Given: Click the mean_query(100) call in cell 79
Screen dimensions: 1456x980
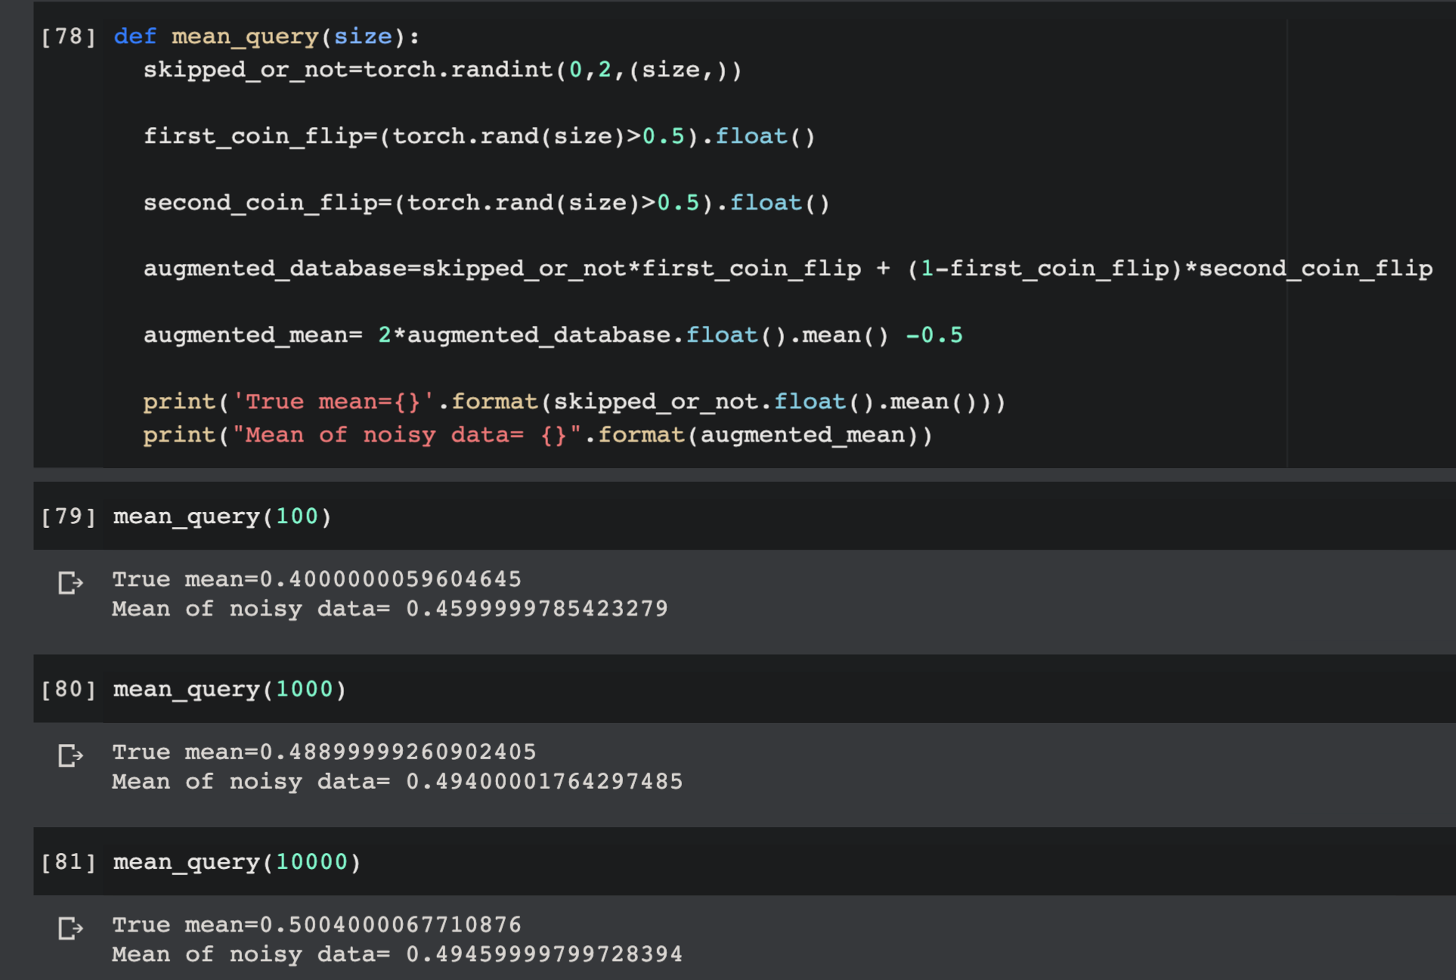Looking at the screenshot, I should [x=220, y=516].
